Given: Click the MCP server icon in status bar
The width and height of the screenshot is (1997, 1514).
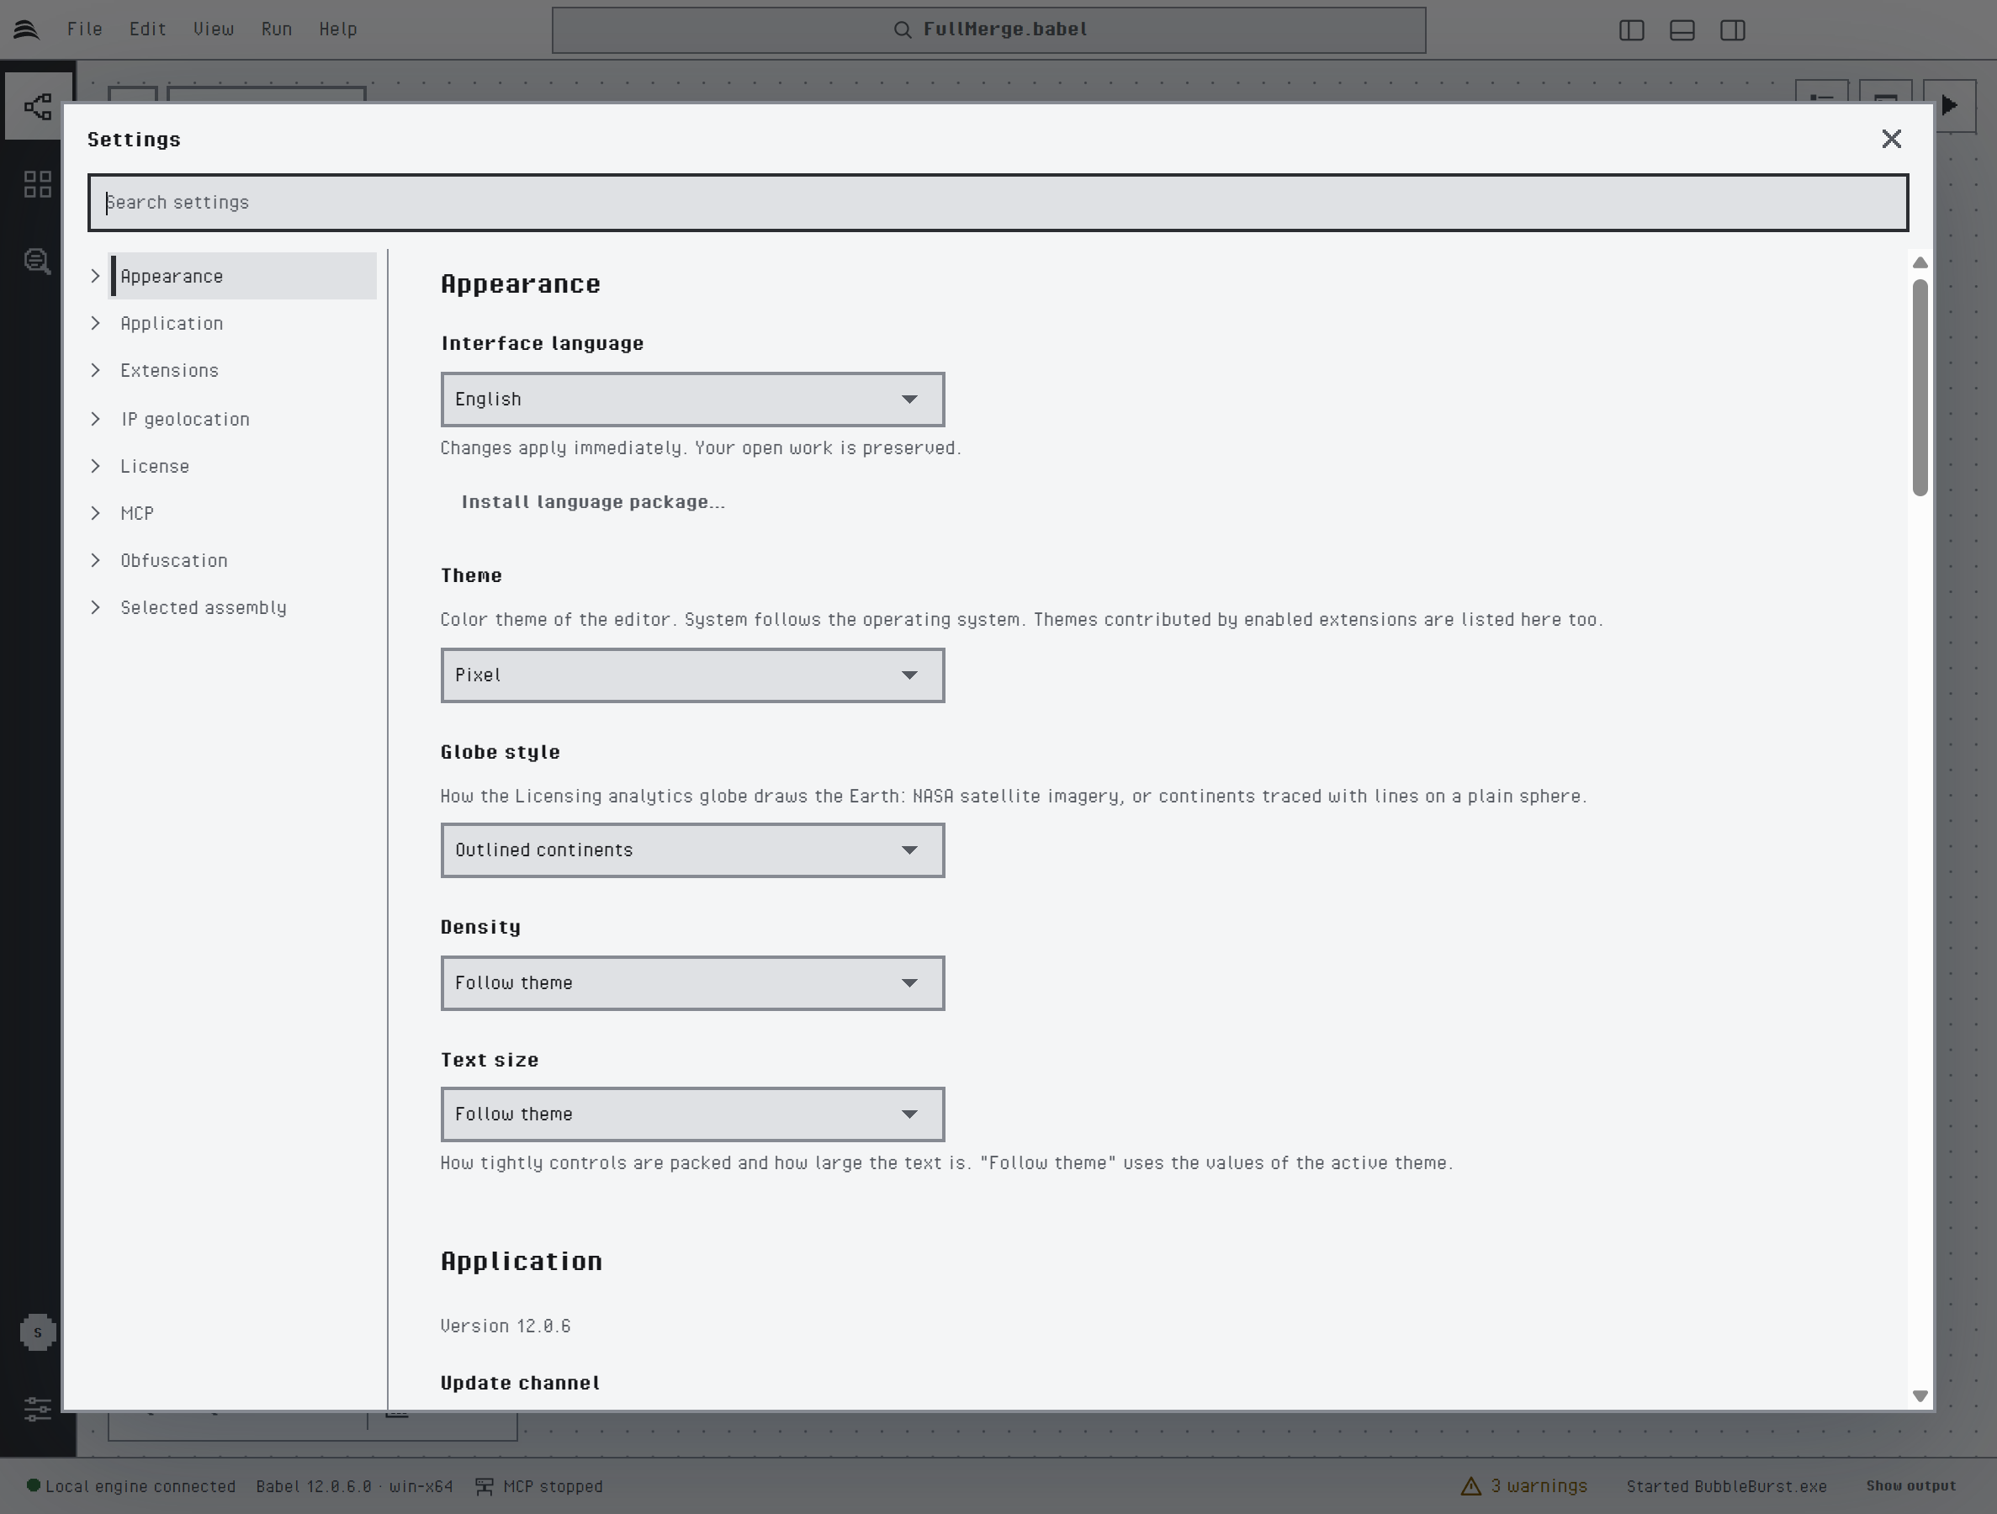Looking at the screenshot, I should tap(485, 1486).
